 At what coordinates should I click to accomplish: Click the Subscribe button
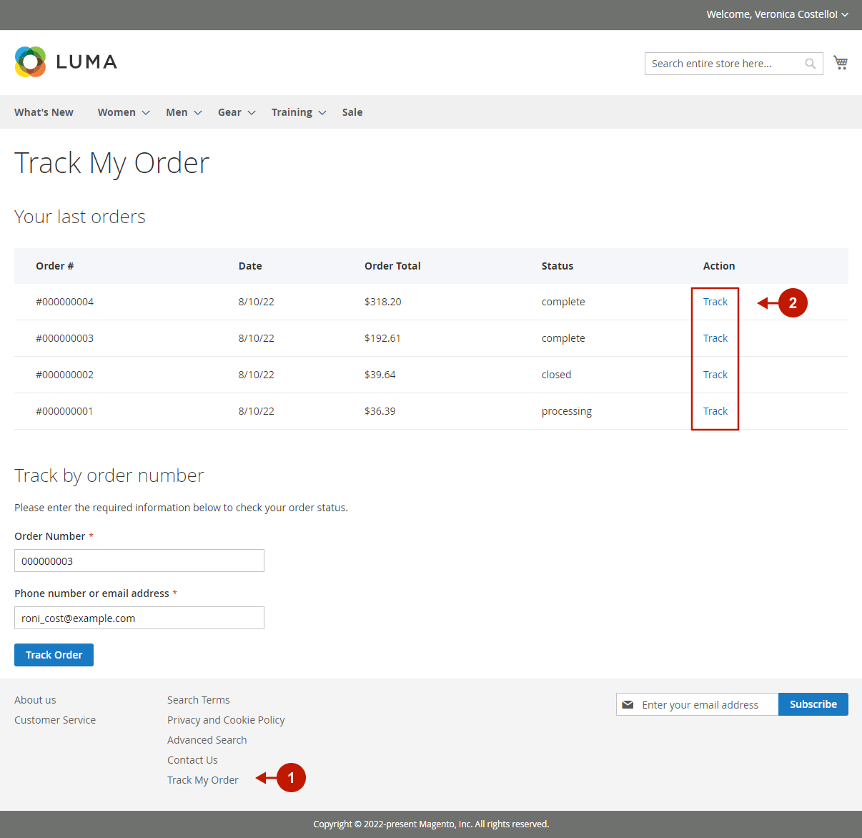click(813, 704)
